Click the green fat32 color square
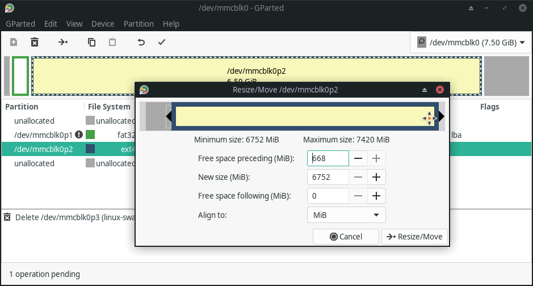Image resolution: width=533 pixels, height=286 pixels. tap(90, 135)
